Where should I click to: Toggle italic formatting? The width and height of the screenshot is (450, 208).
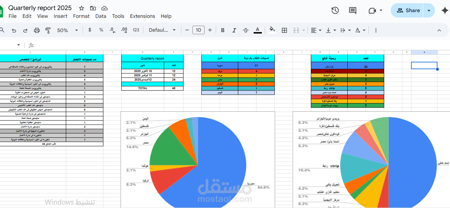234,30
